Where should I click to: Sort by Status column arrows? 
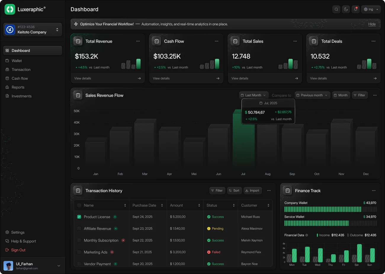click(234, 205)
